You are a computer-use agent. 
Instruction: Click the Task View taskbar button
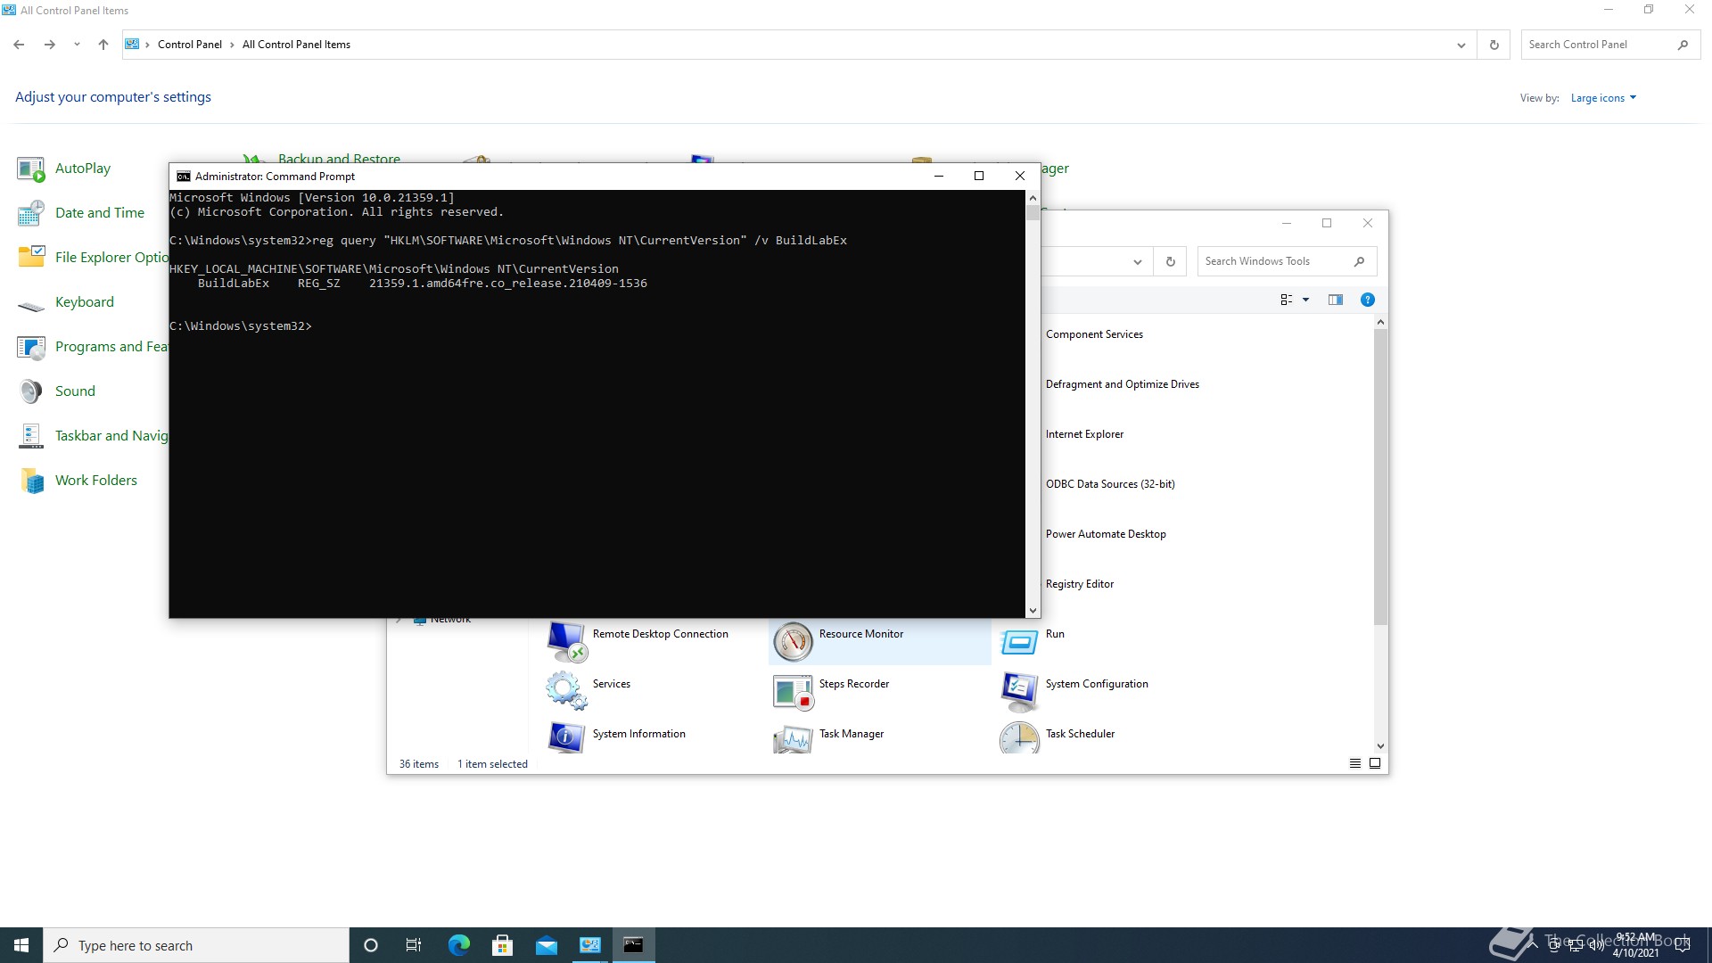414,945
